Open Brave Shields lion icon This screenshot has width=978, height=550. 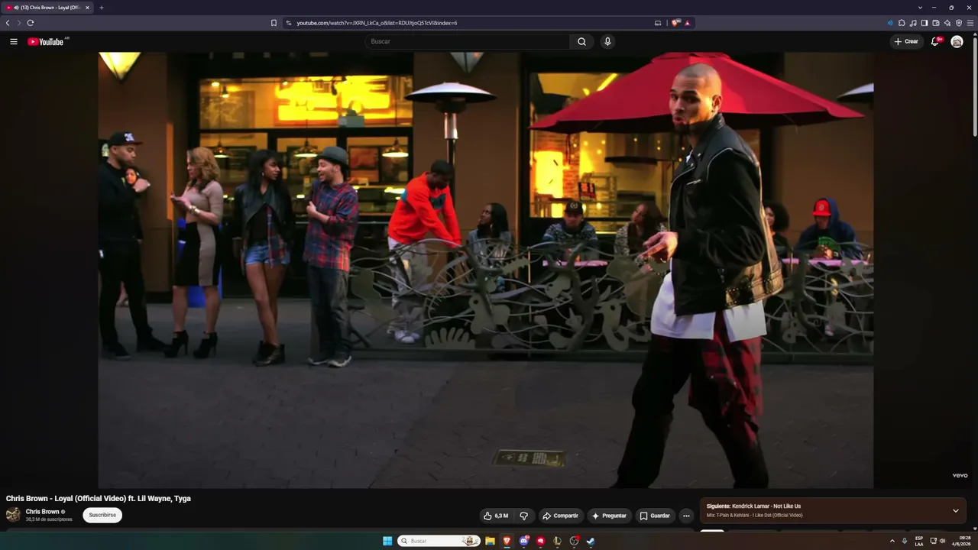675,23
